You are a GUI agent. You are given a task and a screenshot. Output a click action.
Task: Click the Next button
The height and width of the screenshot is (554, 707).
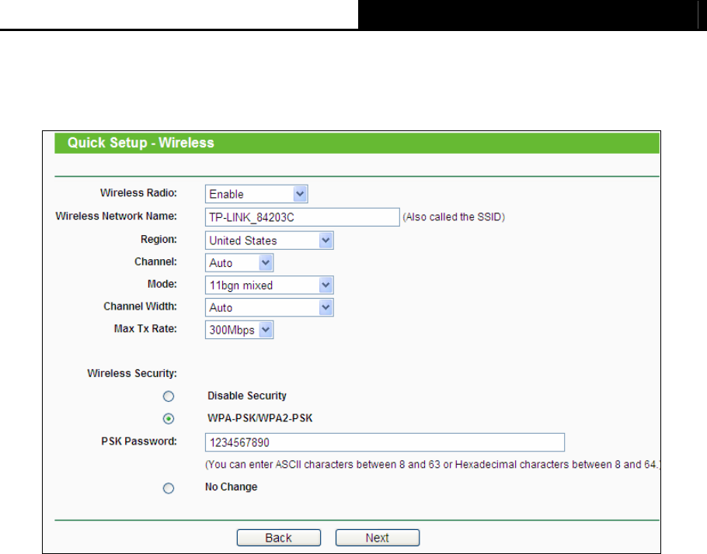tap(378, 538)
